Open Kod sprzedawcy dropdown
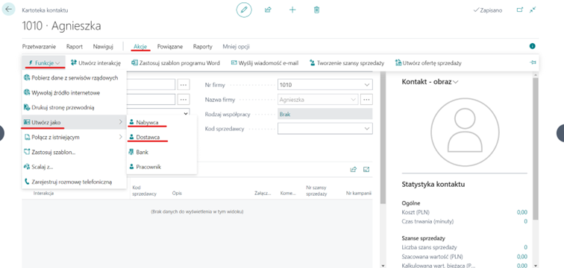 [x=366, y=129]
